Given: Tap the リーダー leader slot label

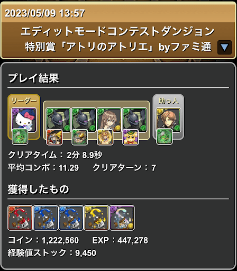Looking at the screenshot, I should tap(24, 101).
